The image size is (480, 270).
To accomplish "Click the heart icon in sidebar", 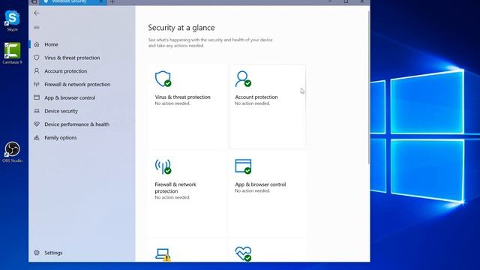I will (x=37, y=124).
